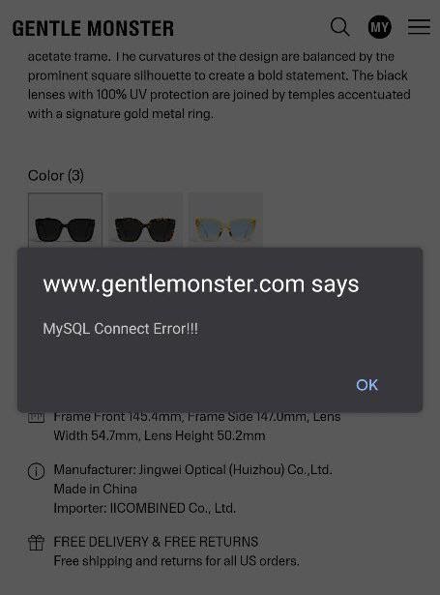Click the FREE DELIVERY & FREE RETURNS text
The image size is (440, 595).
[x=156, y=542]
